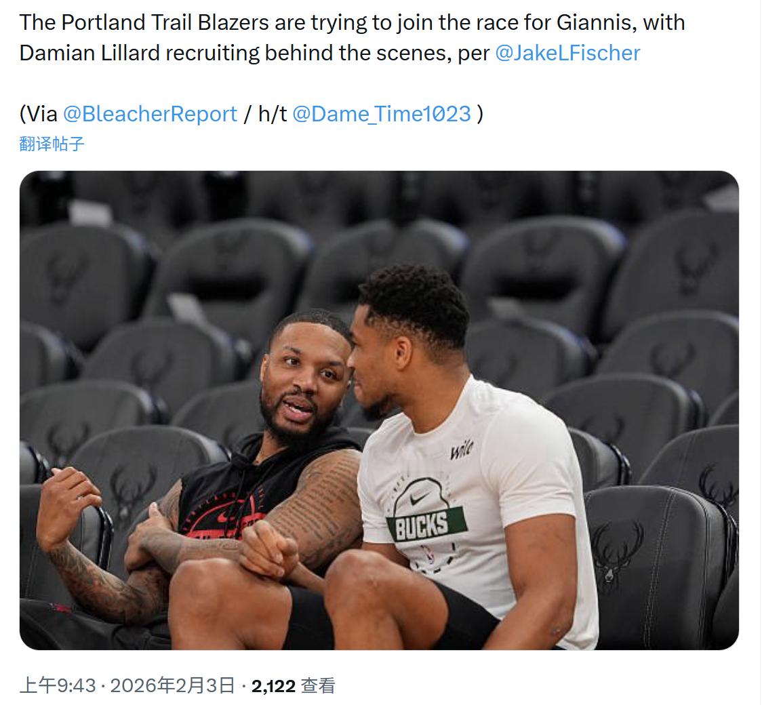Screen dimensions: 762x705
Task: Click the name Damian Lillard in text
Action: coord(90,53)
